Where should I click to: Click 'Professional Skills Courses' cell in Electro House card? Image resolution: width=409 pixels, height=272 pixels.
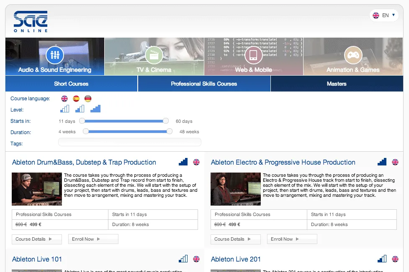click(259, 214)
